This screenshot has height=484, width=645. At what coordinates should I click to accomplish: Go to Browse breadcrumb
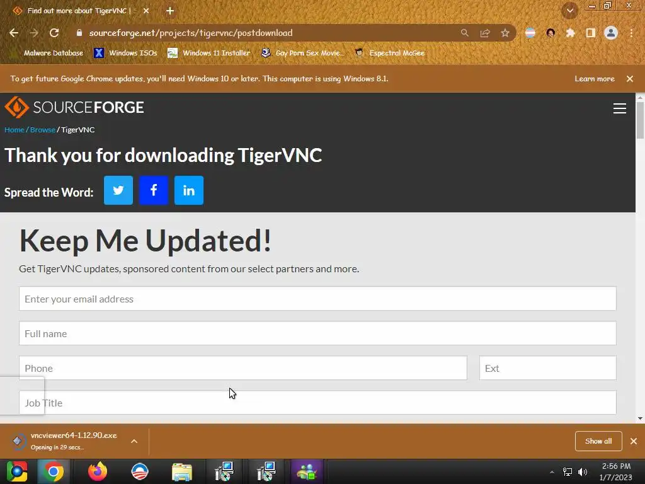point(42,130)
